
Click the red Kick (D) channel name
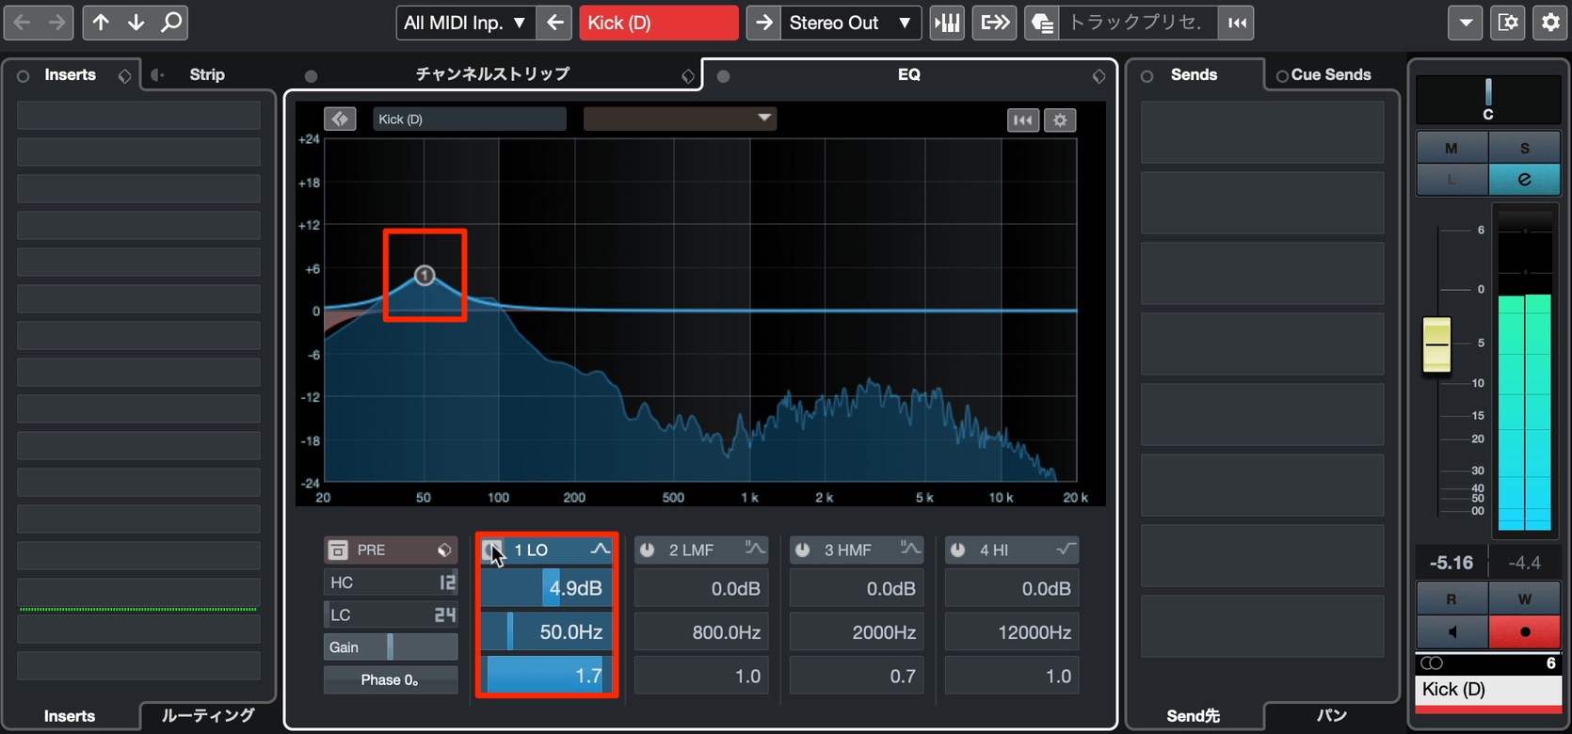[658, 23]
